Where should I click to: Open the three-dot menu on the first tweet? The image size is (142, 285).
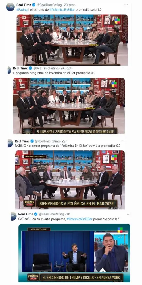126,5
